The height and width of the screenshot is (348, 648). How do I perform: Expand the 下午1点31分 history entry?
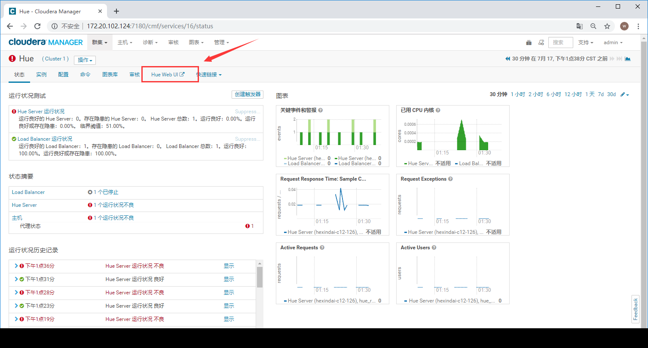[16, 279]
